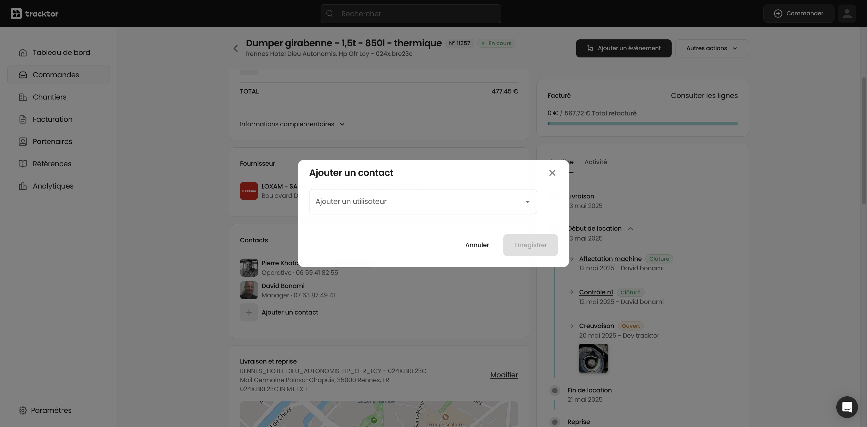
Task: Click the Paramètres gear icon
Action: [23, 410]
